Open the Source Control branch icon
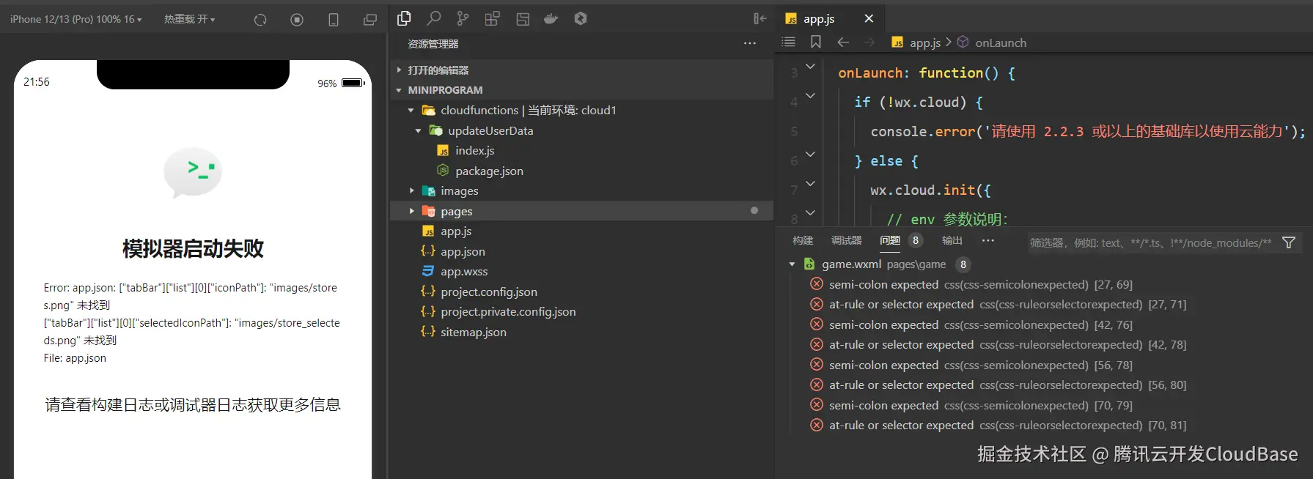1313x479 pixels. [x=463, y=18]
